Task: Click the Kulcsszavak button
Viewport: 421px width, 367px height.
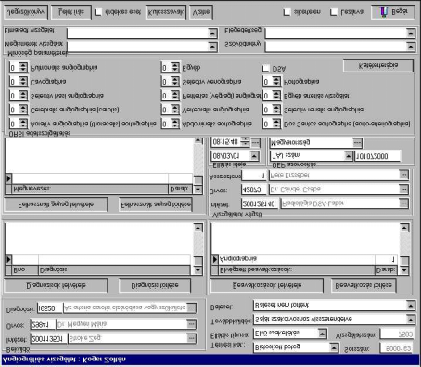Action: coord(166,12)
